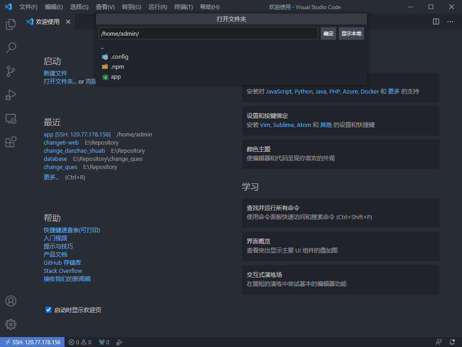Close the 欢迎使用 tab
462x347 pixels.
click(x=68, y=22)
